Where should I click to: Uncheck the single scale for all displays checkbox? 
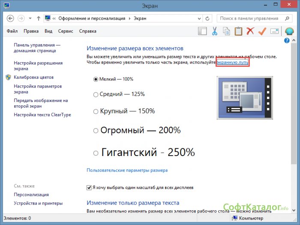tap(89, 188)
